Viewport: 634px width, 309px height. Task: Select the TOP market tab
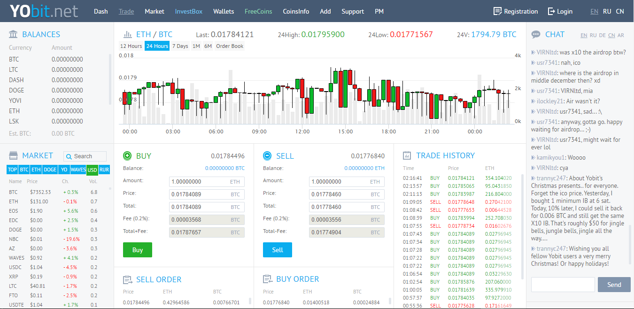13,170
